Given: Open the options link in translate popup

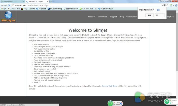Looking at the screenshot, I should pyautogui.click(x=158, y=10).
